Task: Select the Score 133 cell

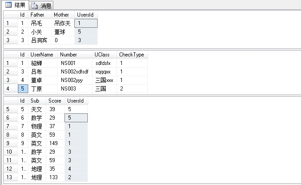Action: 55,177
